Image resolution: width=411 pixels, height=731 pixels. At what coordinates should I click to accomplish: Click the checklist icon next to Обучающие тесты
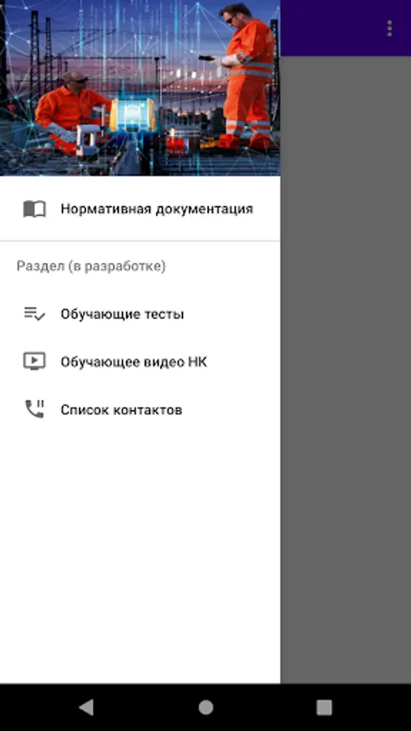(x=34, y=314)
